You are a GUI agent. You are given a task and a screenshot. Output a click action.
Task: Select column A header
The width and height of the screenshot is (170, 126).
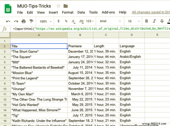click(x=39, y=35)
